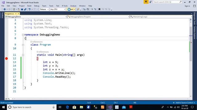Open File Explorer from the taskbar
197x110 pixels.
pos(81,107)
